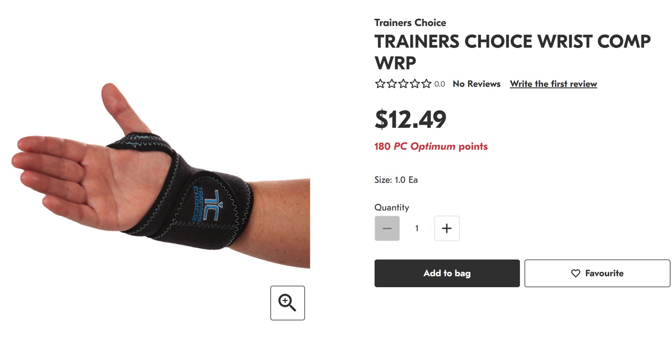Click the heart icon on Favourite
Image resolution: width=672 pixels, height=338 pixels.
pos(576,274)
